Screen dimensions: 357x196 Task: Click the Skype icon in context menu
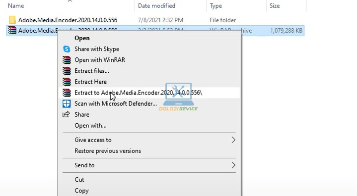pos(67,49)
